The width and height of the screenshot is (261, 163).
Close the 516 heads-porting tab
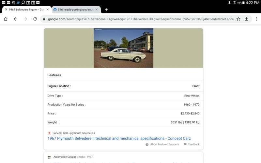(97, 10)
